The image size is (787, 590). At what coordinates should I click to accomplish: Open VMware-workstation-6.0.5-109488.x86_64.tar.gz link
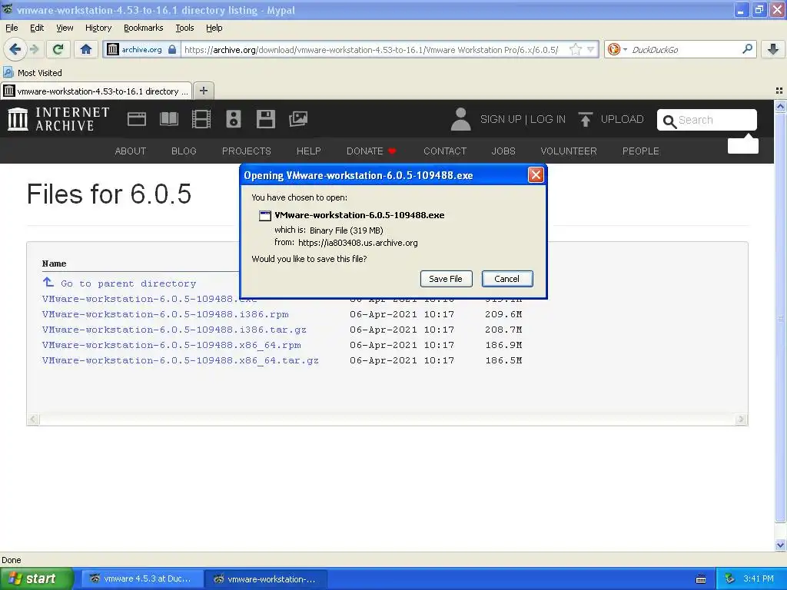tap(180, 361)
